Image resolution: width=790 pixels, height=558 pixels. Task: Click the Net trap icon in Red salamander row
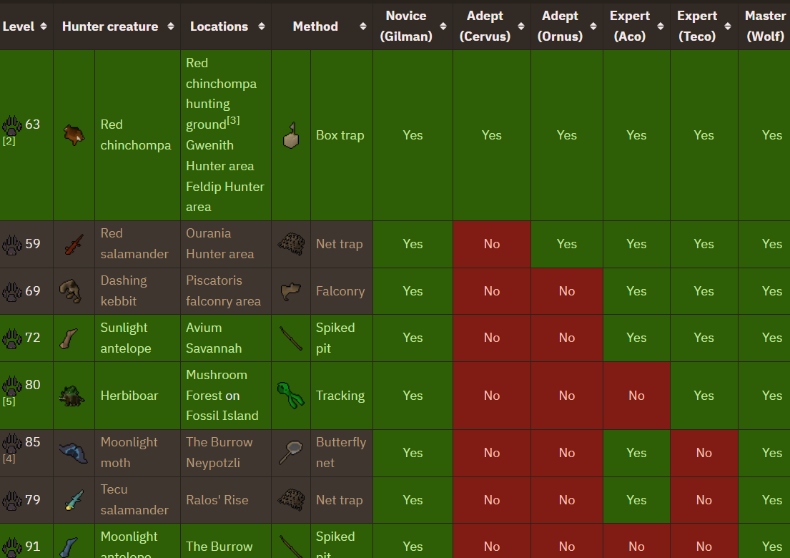[291, 244]
